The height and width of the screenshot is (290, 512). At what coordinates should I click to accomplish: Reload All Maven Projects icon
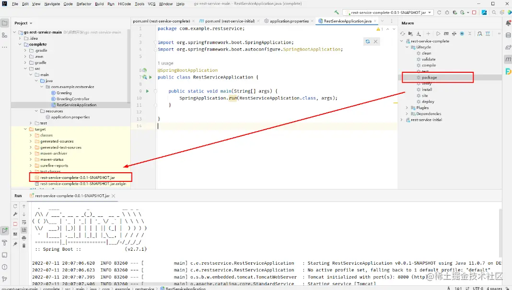(403, 33)
